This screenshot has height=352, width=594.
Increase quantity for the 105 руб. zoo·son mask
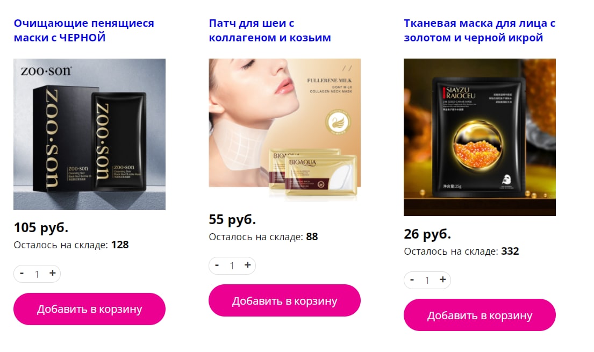(x=53, y=273)
